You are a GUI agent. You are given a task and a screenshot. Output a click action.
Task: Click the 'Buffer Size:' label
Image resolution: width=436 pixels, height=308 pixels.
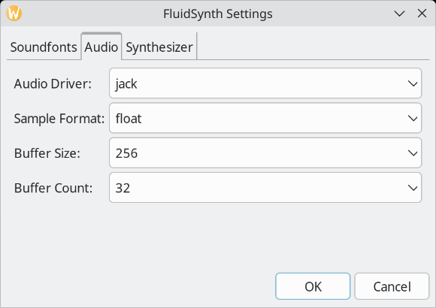(x=47, y=153)
